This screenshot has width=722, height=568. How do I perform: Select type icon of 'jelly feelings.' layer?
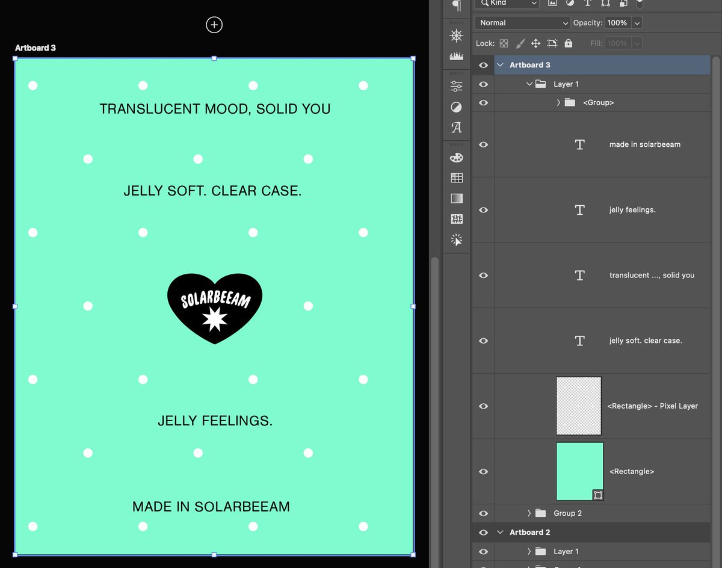579,210
